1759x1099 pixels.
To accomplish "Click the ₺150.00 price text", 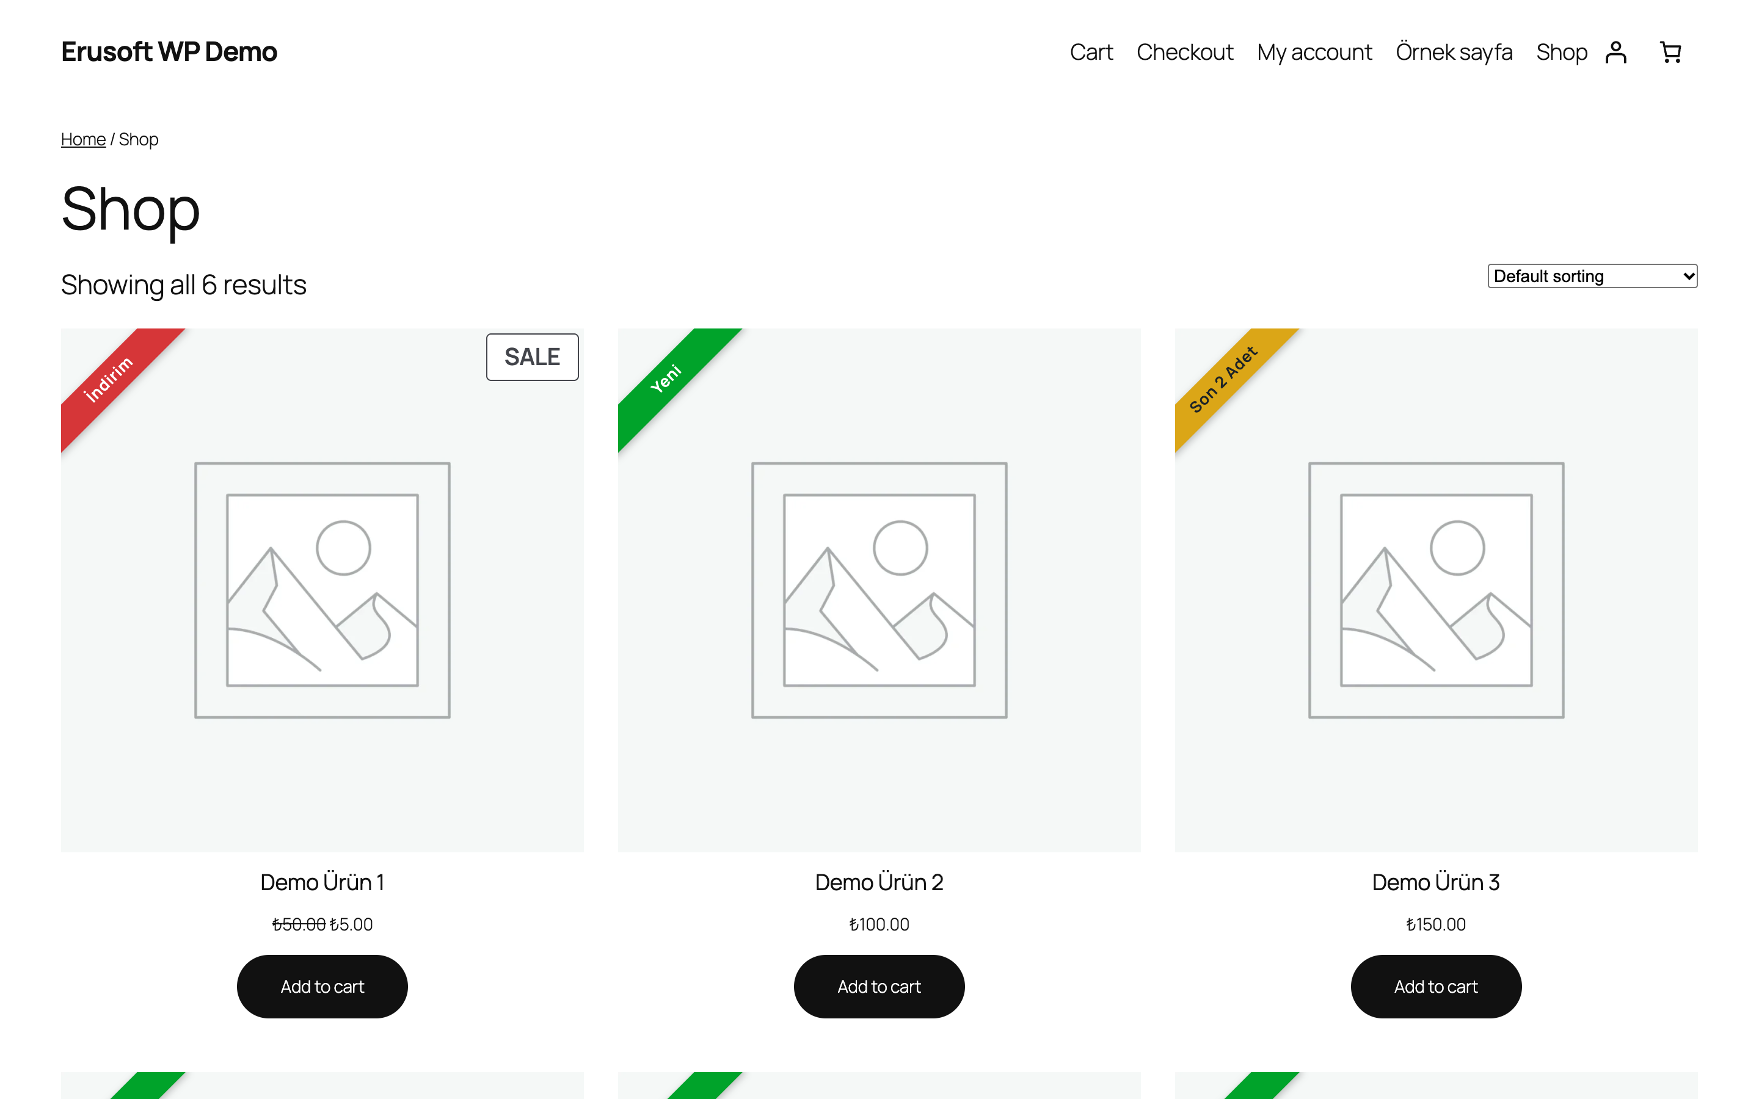I will 1435,924.
